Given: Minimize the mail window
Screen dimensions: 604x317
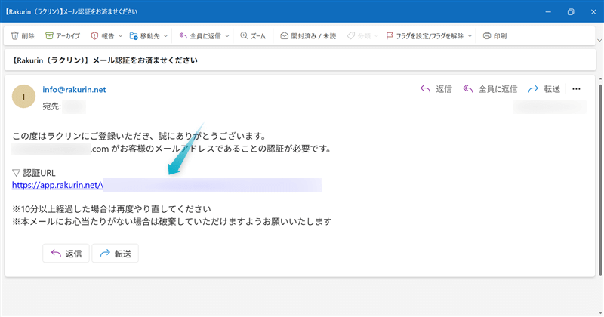Looking at the screenshot, I should coord(548,12).
